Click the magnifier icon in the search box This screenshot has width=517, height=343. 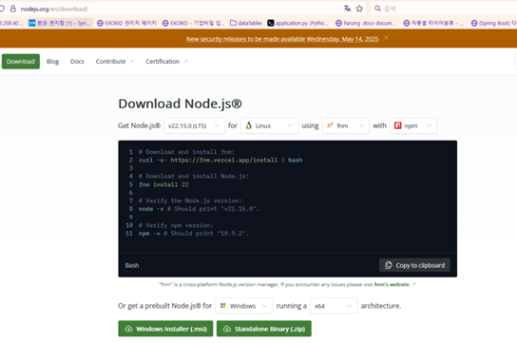[x=378, y=9]
